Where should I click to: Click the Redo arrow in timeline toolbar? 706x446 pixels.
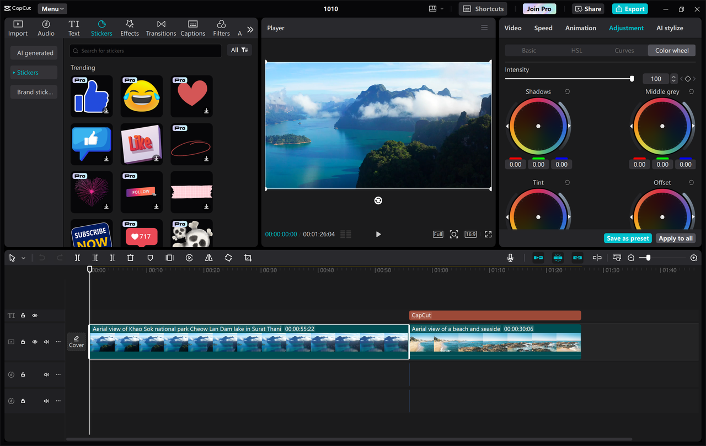(60, 258)
